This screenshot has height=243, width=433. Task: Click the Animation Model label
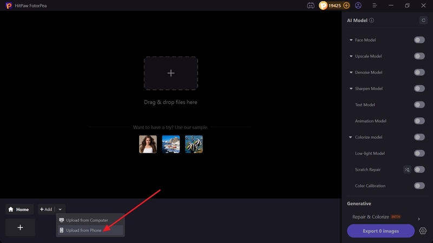(371, 121)
